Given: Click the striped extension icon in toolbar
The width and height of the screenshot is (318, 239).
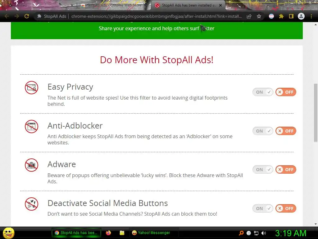Looking at the screenshot, I should 271,16.
